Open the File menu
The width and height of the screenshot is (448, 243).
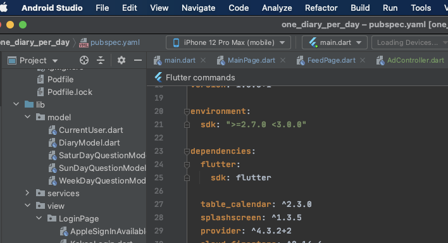click(103, 8)
